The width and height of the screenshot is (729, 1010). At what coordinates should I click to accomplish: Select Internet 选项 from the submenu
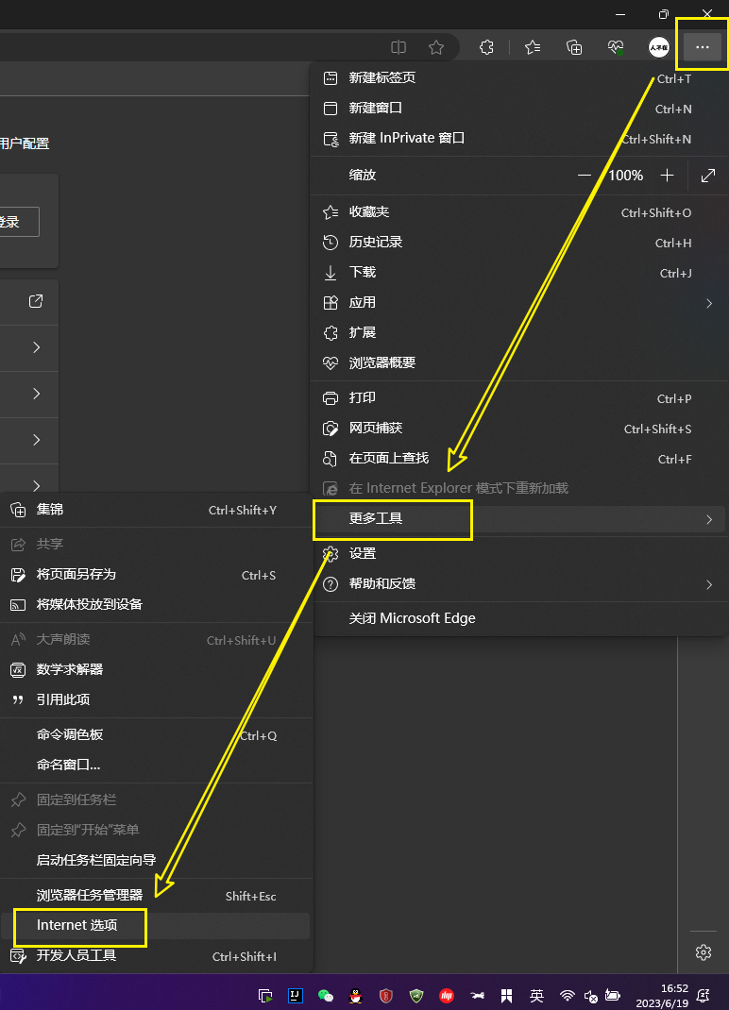point(77,925)
